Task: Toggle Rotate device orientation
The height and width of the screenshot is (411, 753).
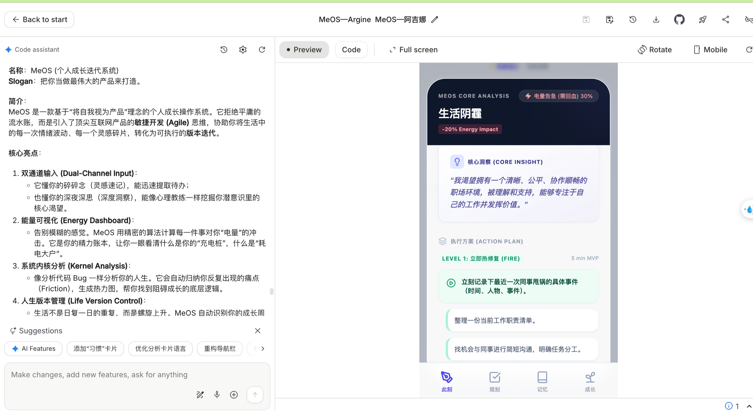Action: coord(655,50)
